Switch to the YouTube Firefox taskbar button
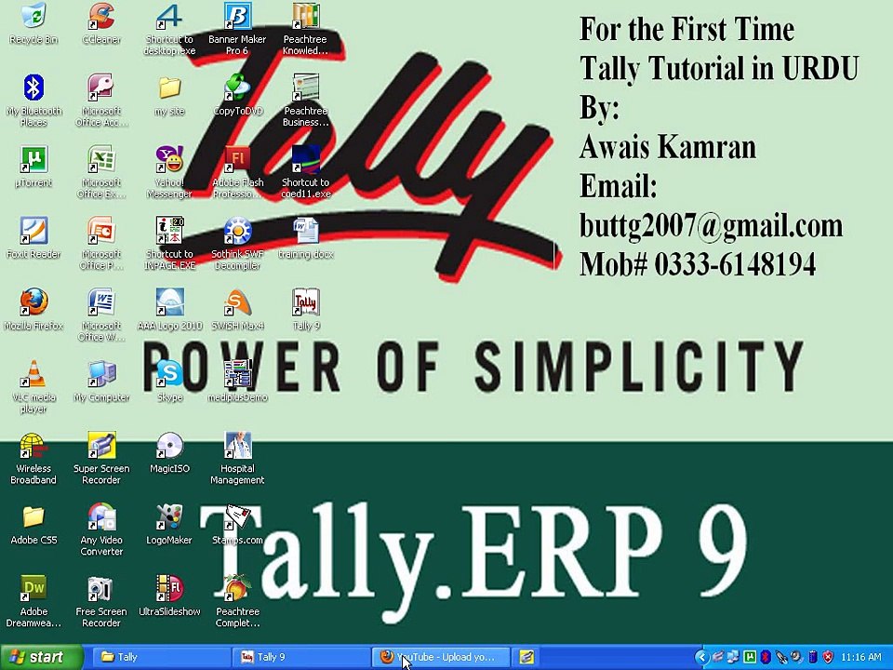Screen dimensions: 893x670 [x=441, y=657]
